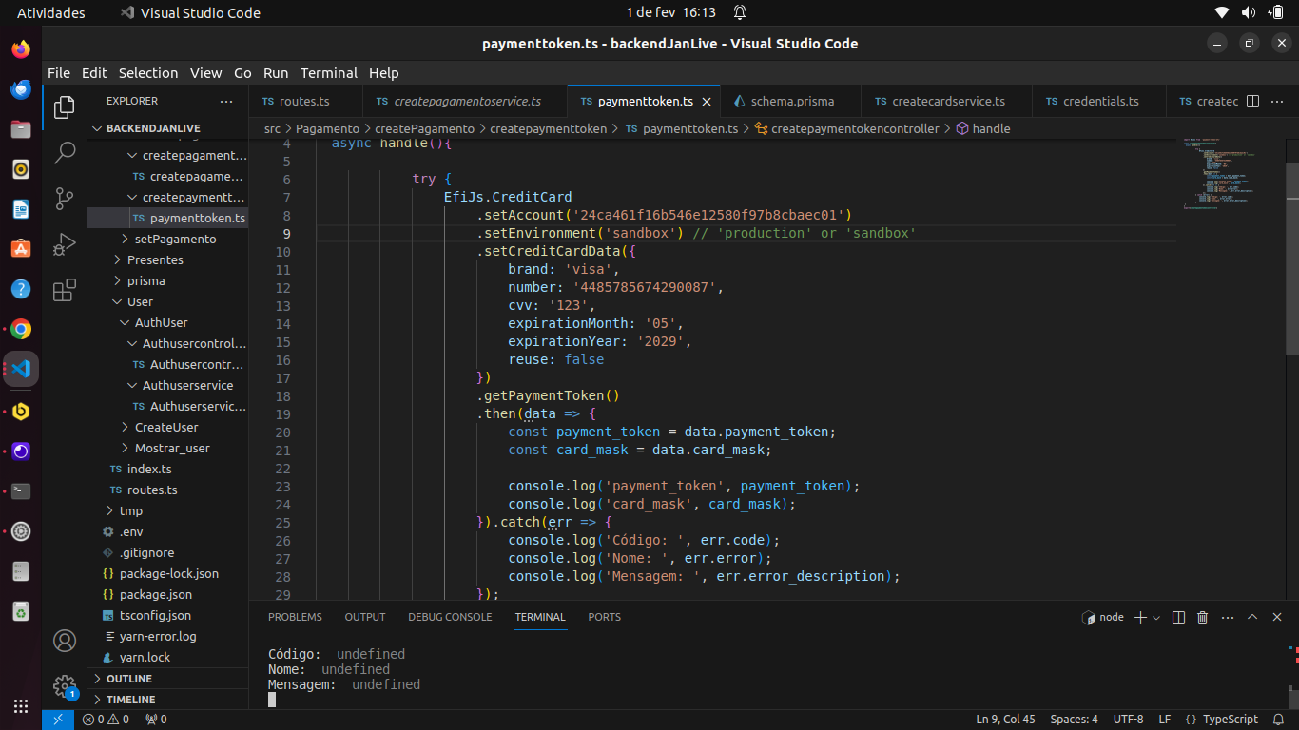Open the Run and Debug view

[65, 244]
